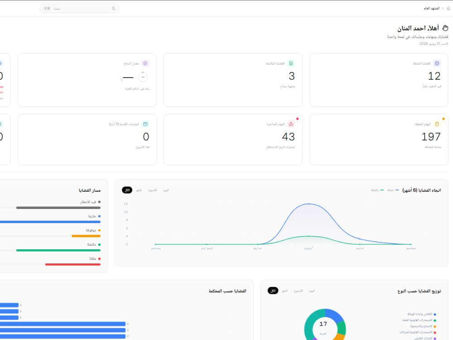The image size is (453, 340).
Task: Toggle الإفلاس وإعادة الهيكلة legend entry
Action: tap(421, 314)
